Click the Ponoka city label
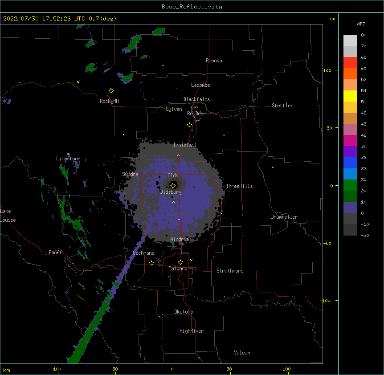Screen dimensions: 384x375 tap(214, 61)
